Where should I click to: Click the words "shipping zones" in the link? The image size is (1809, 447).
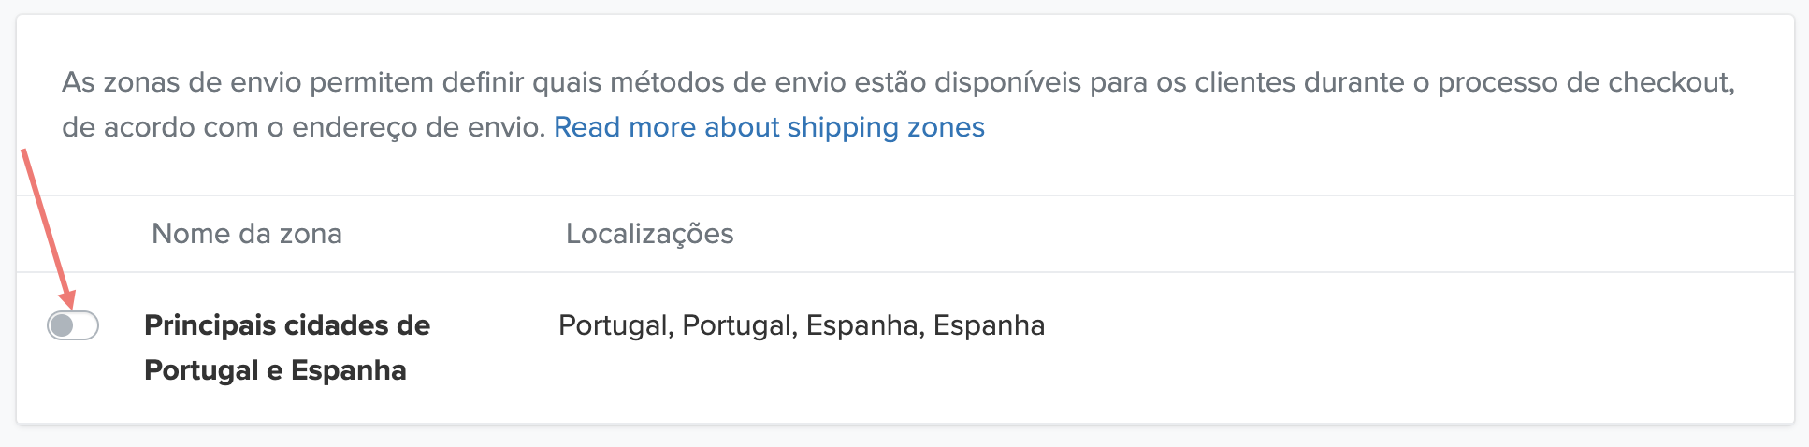[x=886, y=127]
